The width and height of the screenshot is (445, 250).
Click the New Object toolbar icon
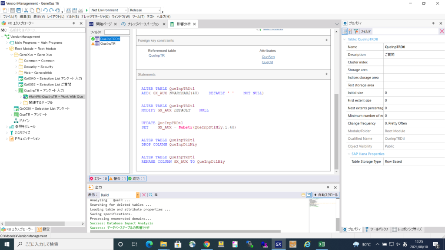coord(4,10)
